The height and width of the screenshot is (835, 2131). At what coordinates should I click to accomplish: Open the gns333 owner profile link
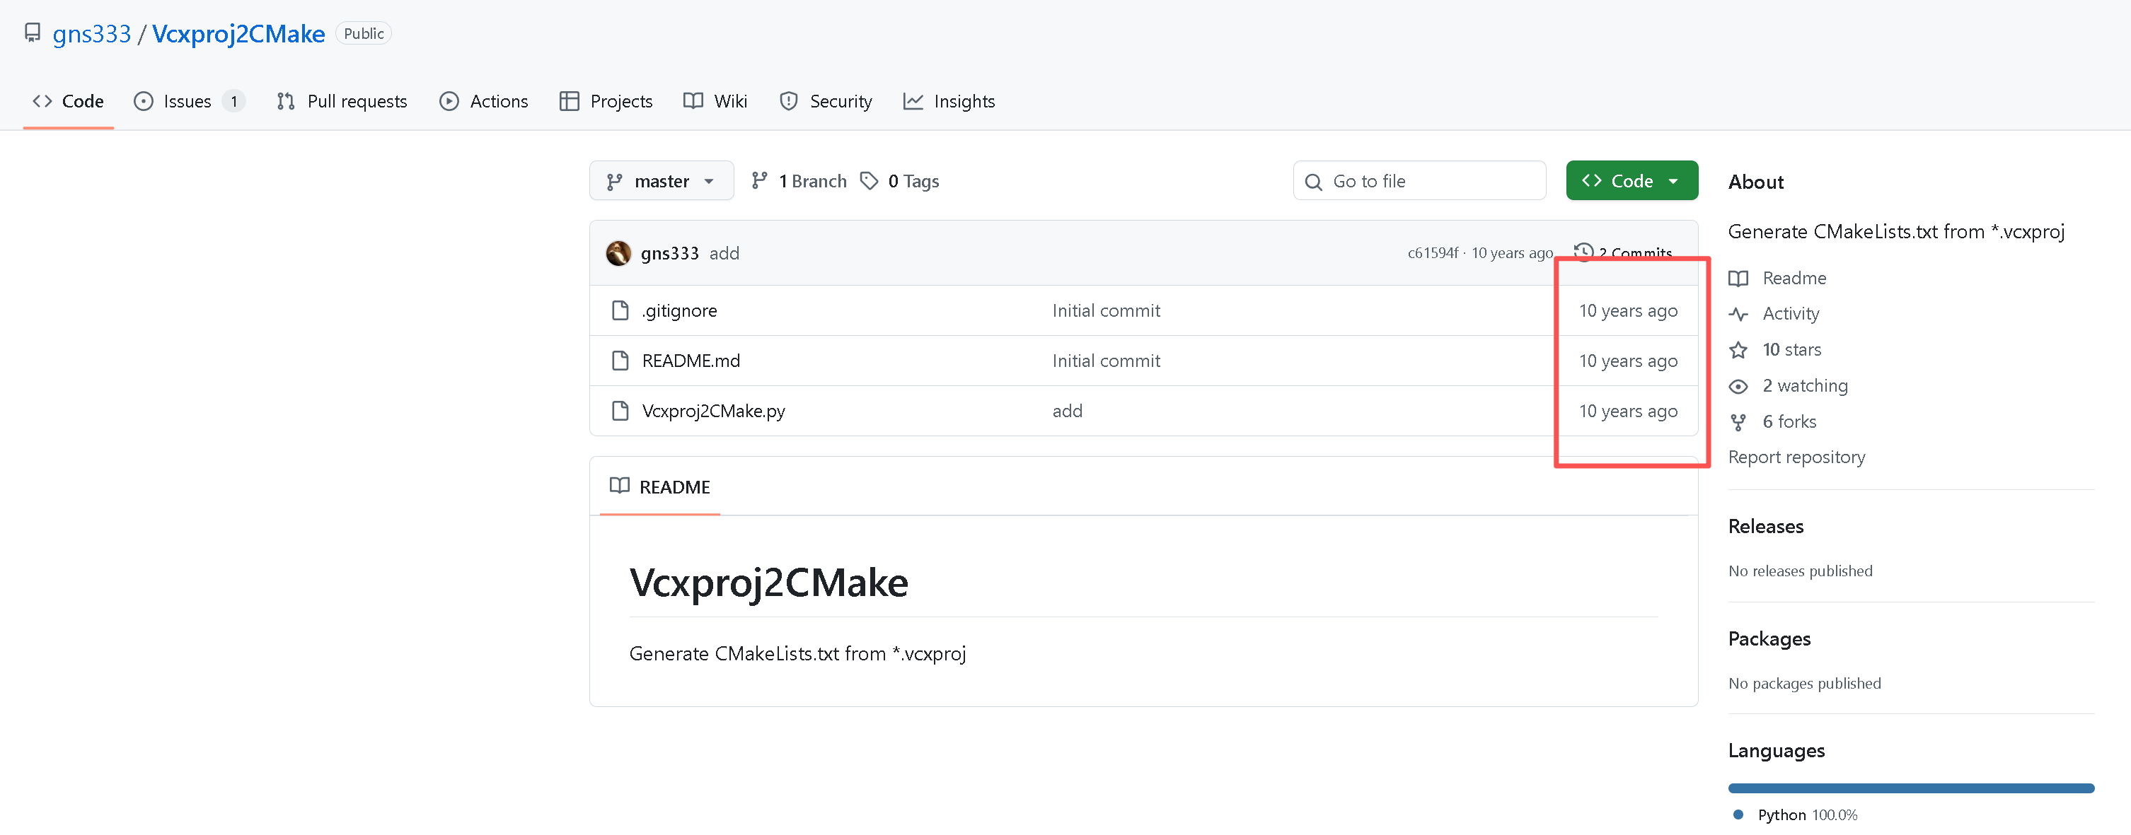pyautogui.click(x=92, y=33)
